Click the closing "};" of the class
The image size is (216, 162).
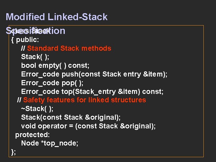click(x=13, y=152)
